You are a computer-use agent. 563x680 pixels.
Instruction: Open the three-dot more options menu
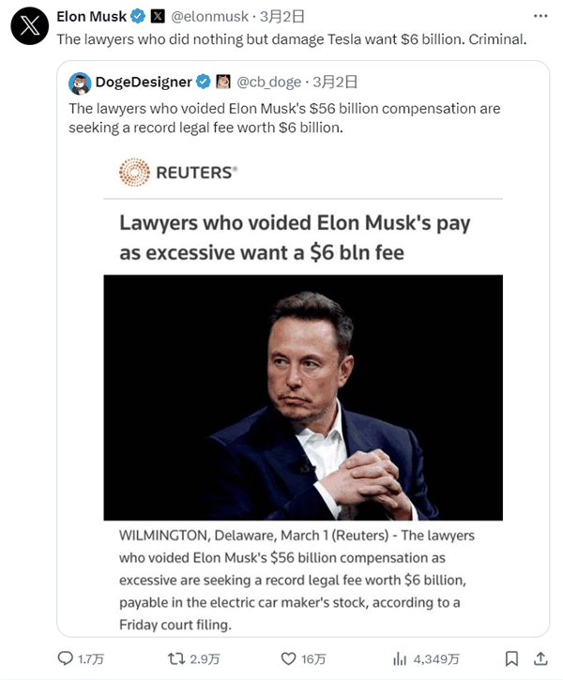[x=540, y=17]
